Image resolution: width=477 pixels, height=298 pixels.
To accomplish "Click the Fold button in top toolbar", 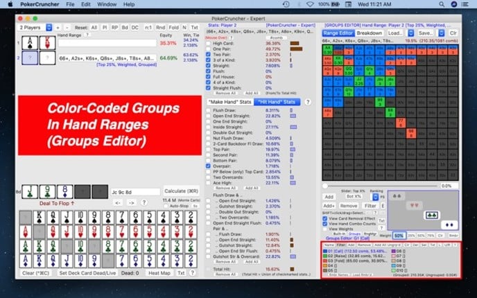I will tap(174, 27).
